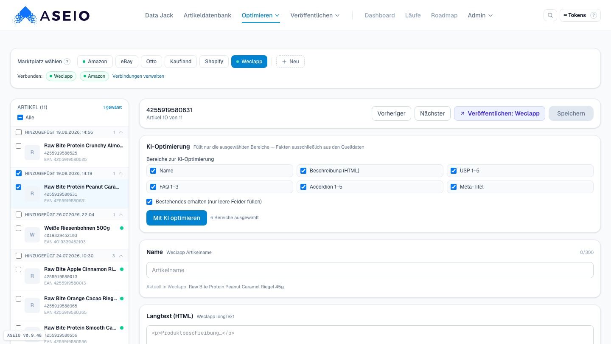Click the W avatar of Weiße Riesenbohnen
Image resolution: width=611 pixels, height=344 pixels.
coord(32,235)
